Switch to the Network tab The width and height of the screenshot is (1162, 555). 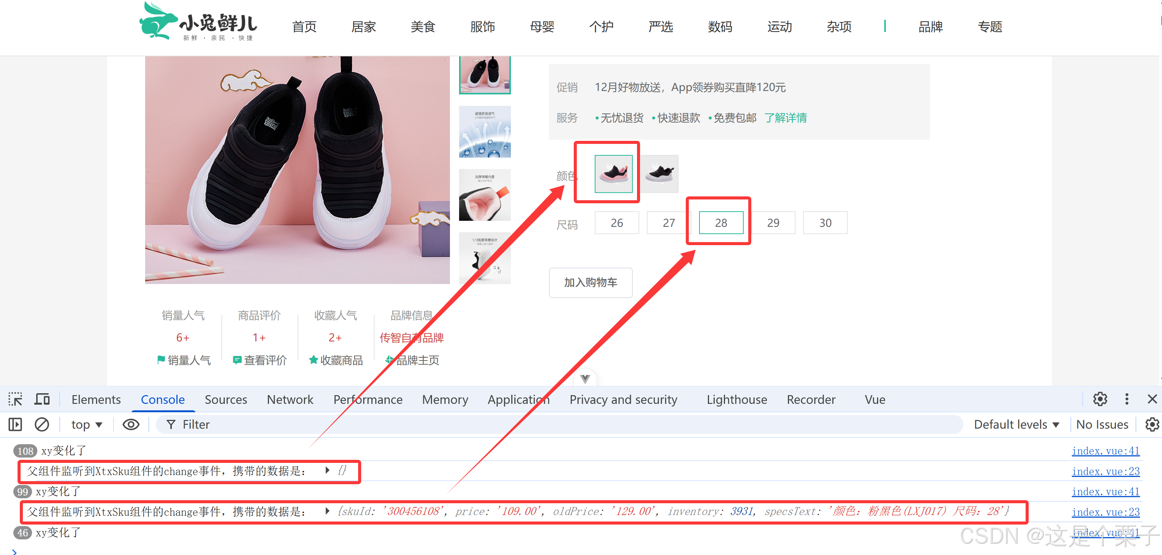point(290,399)
